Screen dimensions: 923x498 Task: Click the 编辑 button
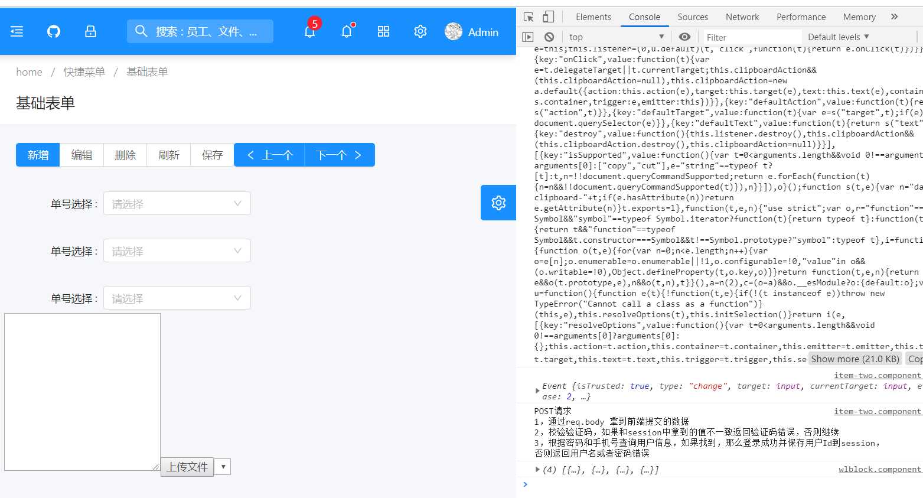pyautogui.click(x=81, y=155)
